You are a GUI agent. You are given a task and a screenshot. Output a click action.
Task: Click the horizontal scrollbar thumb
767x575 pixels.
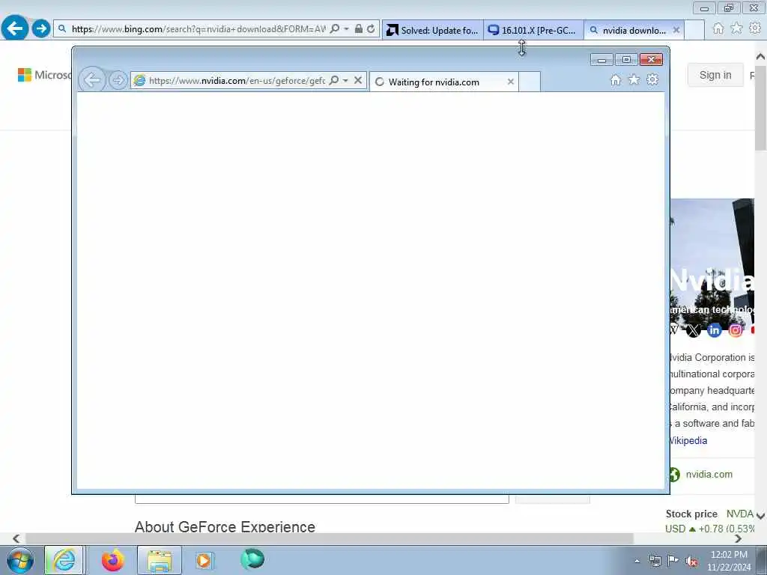point(330,538)
